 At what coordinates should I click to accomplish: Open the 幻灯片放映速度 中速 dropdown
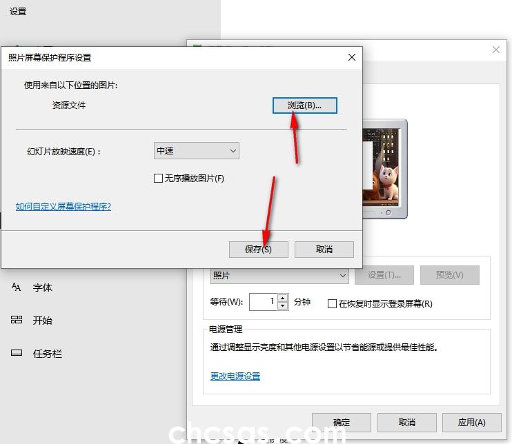click(x=196, y=151)
